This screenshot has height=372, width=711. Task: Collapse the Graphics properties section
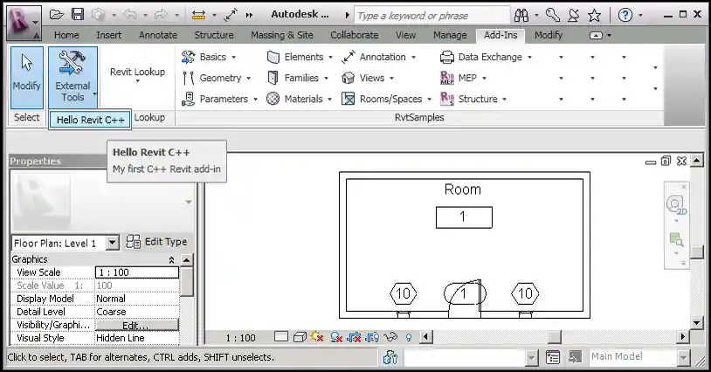coord(171,260)
